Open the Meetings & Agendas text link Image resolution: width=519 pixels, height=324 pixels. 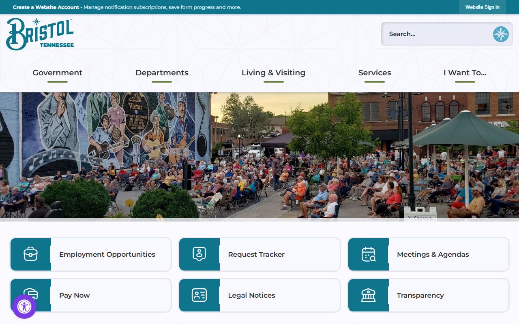pos(433,254)
